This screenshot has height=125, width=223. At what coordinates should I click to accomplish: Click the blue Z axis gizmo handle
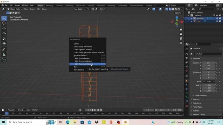177,18
